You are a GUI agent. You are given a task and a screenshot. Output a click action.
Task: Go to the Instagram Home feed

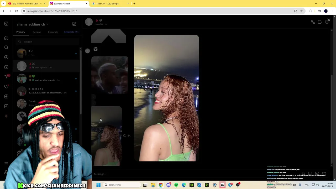tap(6, 38)
